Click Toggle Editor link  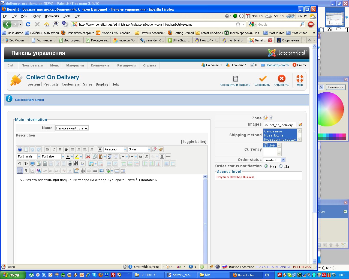click(x=194, y=141)
